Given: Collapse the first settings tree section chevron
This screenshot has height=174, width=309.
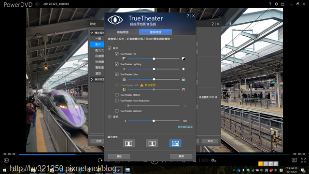Looking at the screenshot, I should point(92,33).
